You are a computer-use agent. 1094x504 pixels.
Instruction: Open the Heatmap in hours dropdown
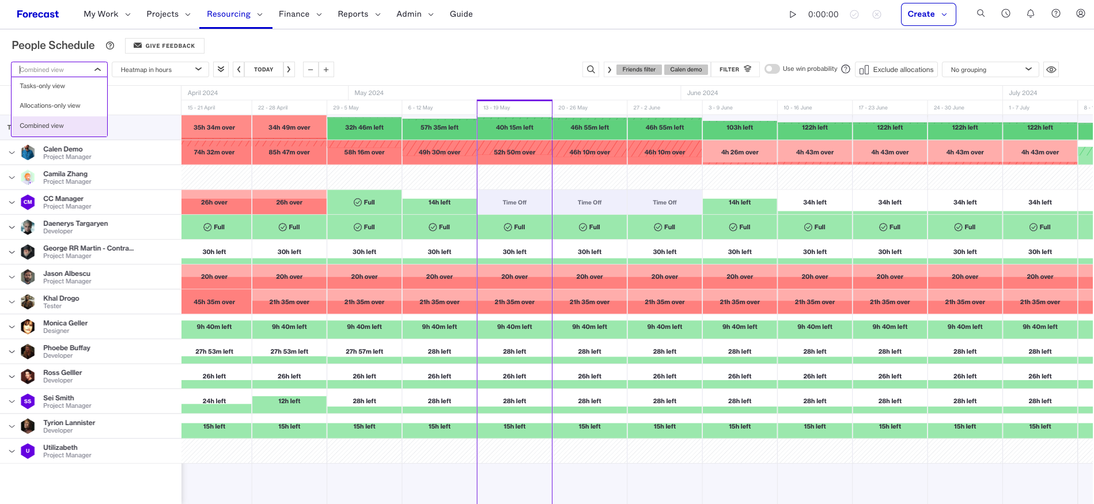160,70
